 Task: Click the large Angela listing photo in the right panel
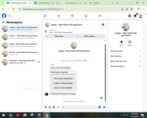coord(126,27)
